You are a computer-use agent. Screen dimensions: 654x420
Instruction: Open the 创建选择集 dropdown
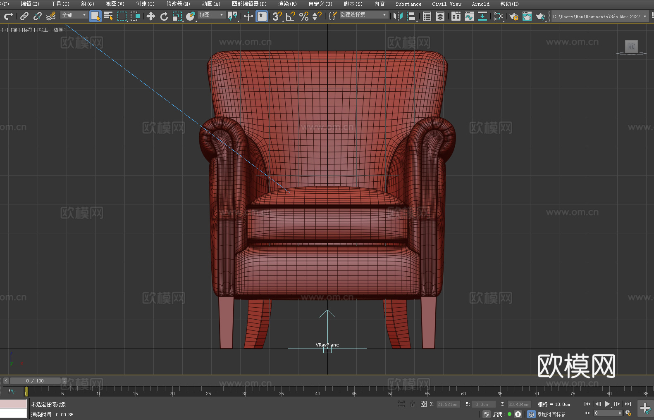coord(364,15)
